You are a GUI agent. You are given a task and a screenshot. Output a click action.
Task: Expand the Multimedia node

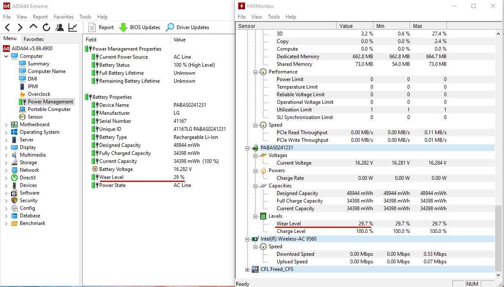[x=6, y=155]
